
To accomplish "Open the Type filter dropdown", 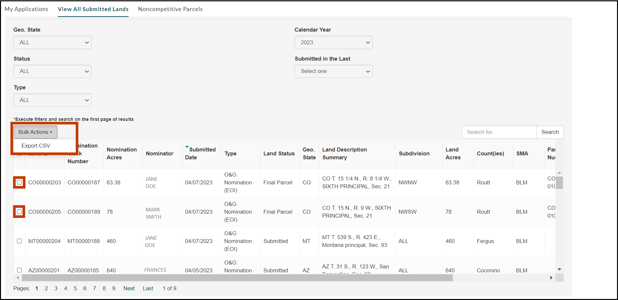I will 53,100.
